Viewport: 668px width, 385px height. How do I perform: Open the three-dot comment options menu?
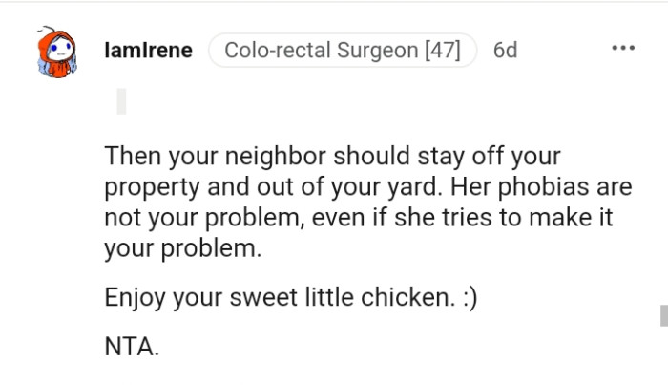[622, 49]
